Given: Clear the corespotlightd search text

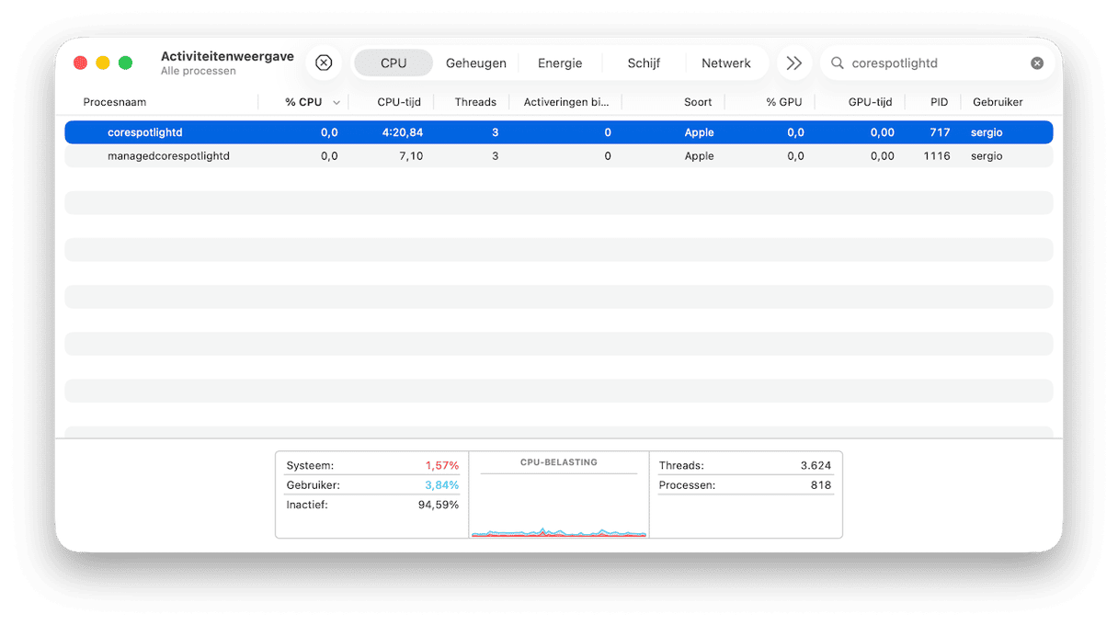Looking at the screenshot, I should [1037, 63].
